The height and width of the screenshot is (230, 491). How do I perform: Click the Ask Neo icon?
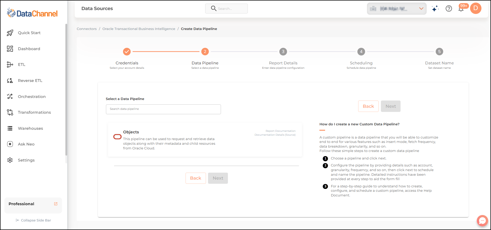(x=10, y=144)
